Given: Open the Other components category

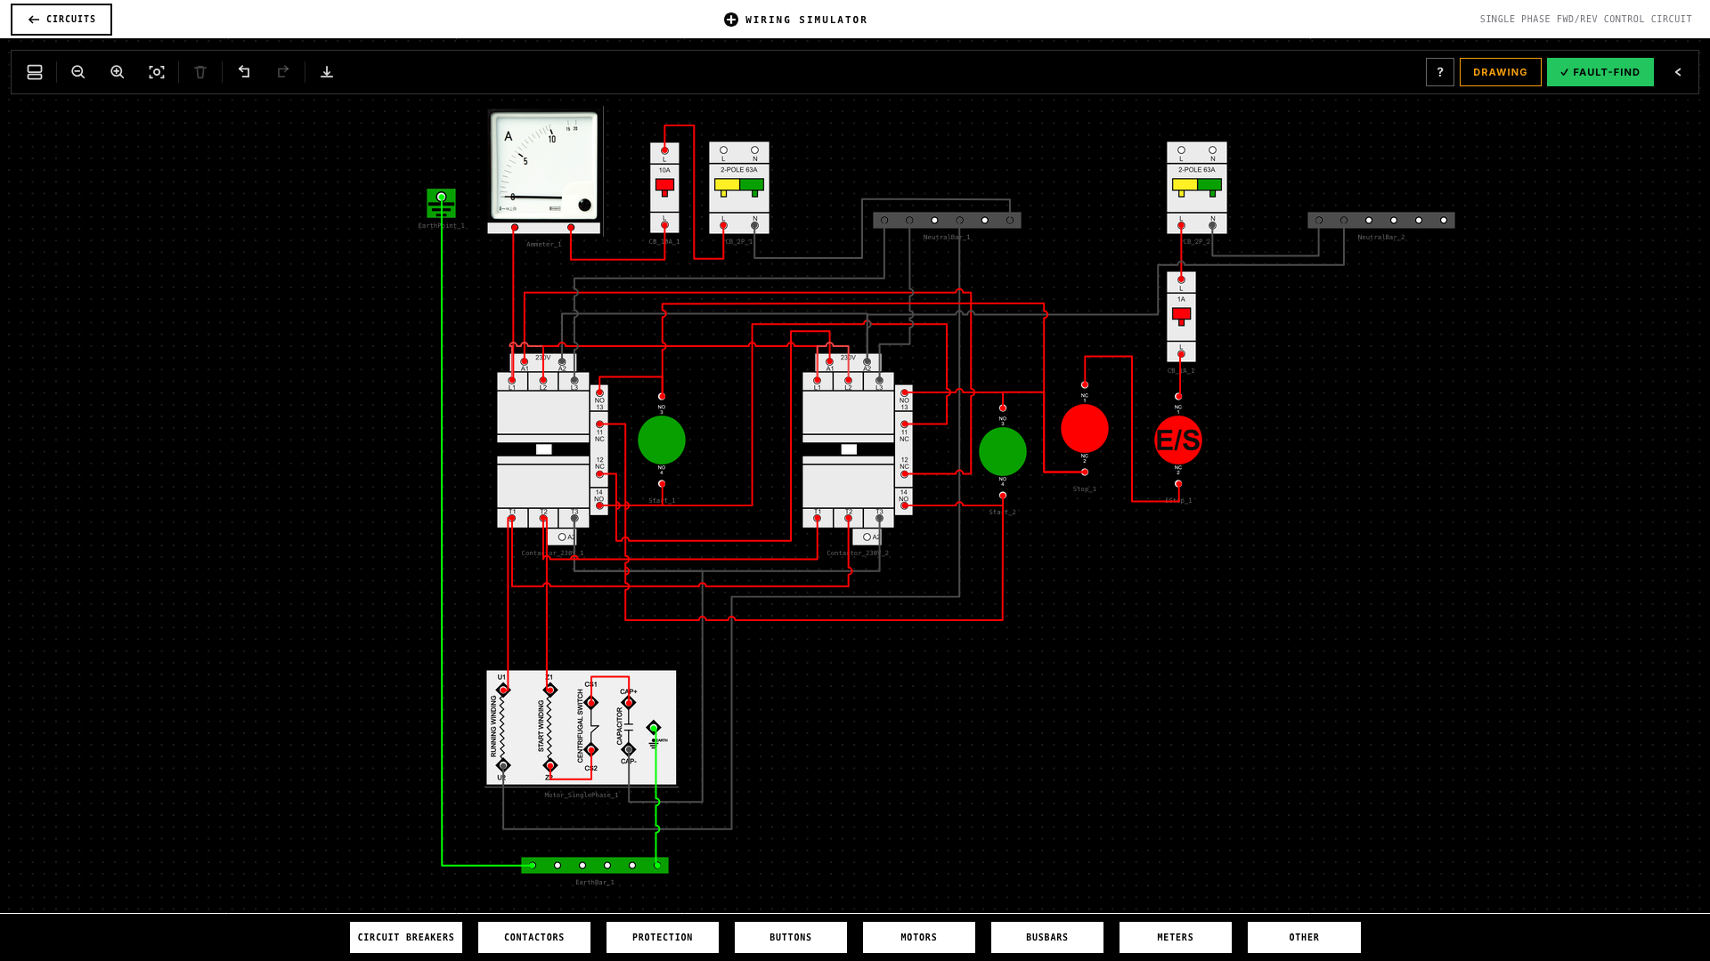Looking at the screenshot, I should 1304,937.
